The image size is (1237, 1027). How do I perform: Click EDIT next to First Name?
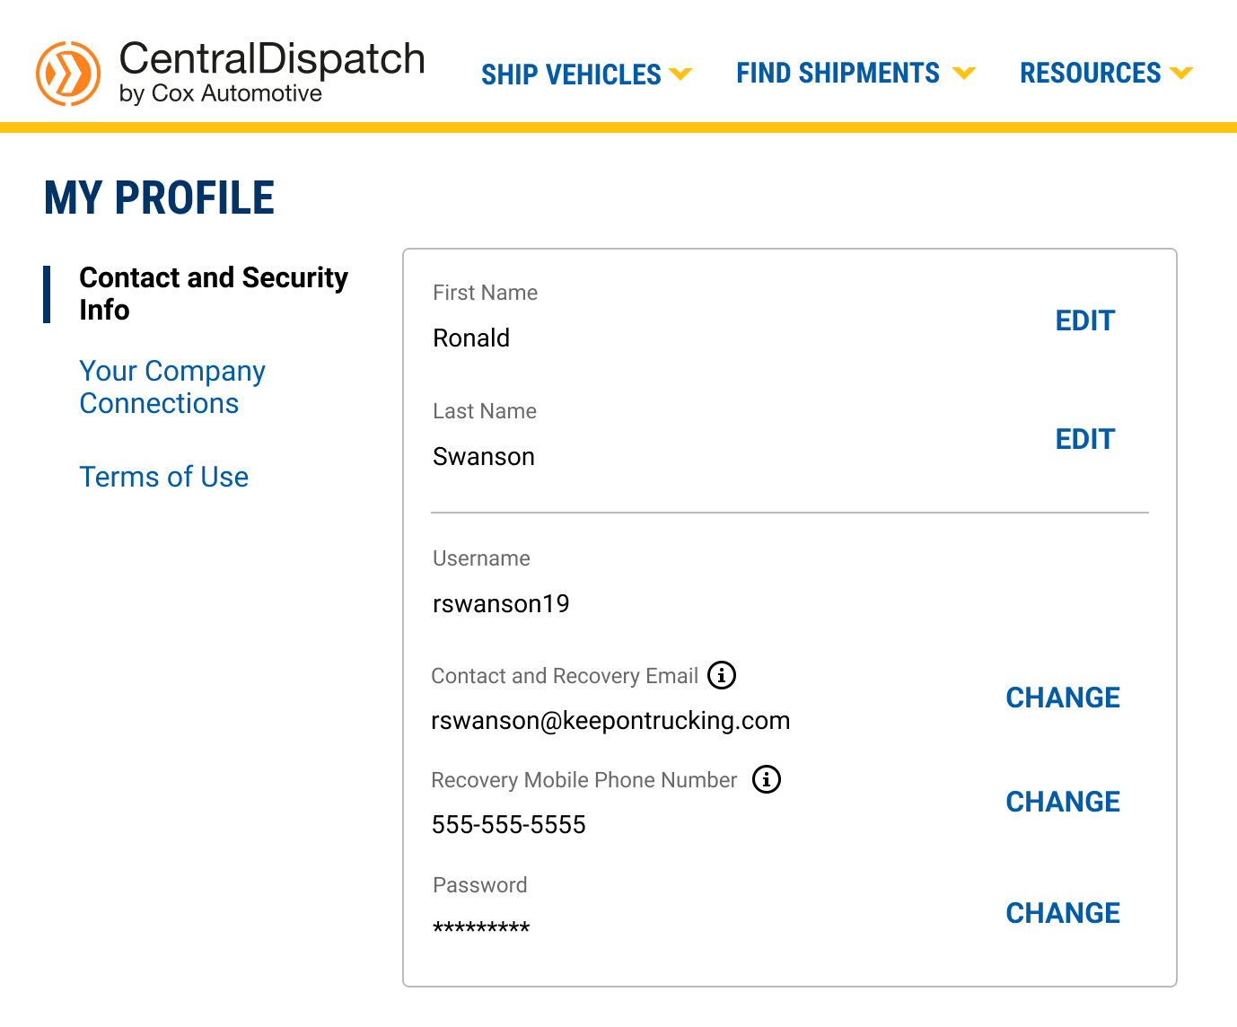point(1084,320)
